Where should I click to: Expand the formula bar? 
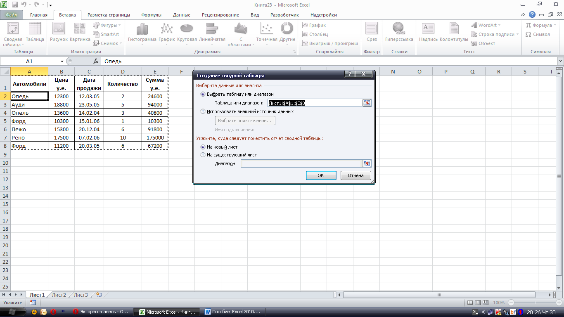pos(560,61)
